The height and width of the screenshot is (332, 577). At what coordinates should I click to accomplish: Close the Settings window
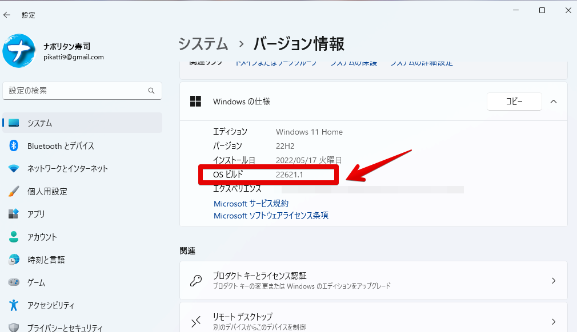(x=568, y=10)
